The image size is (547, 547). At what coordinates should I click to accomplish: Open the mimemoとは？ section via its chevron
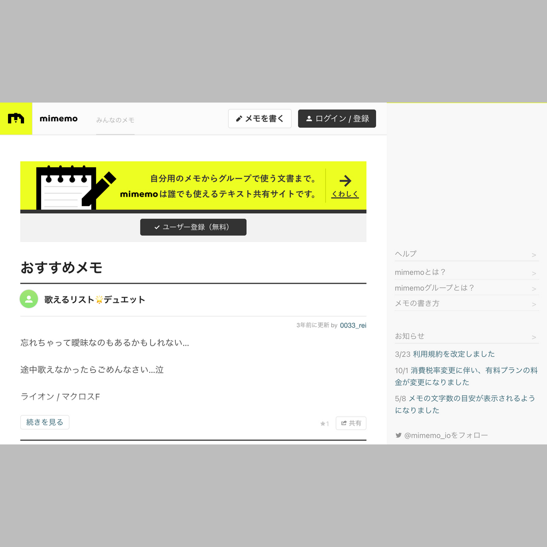(x=534, y=272)
